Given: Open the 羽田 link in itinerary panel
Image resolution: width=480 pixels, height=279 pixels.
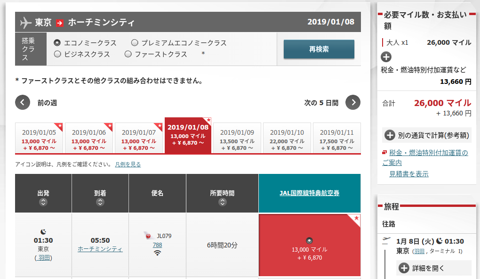Looking at the screenshot, I should (418, 251).
